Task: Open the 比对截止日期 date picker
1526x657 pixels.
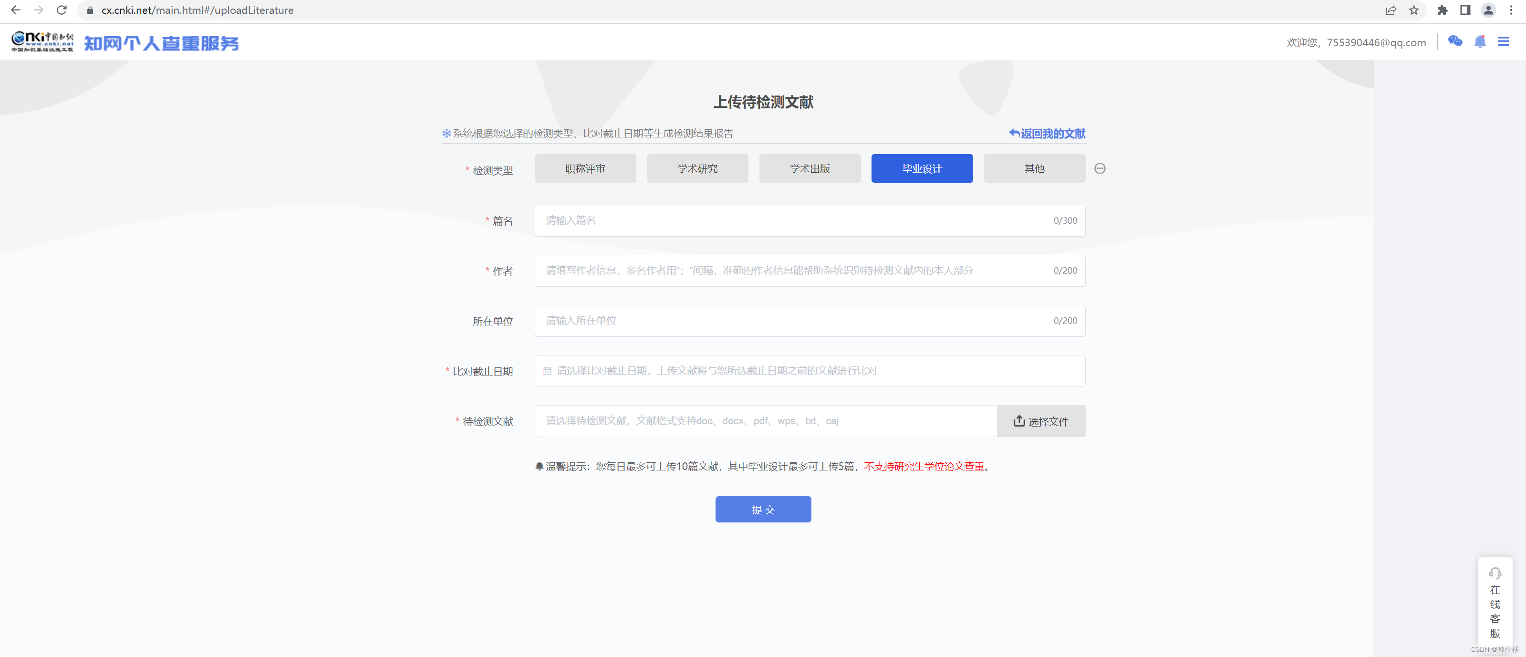Action: (809, 370)
